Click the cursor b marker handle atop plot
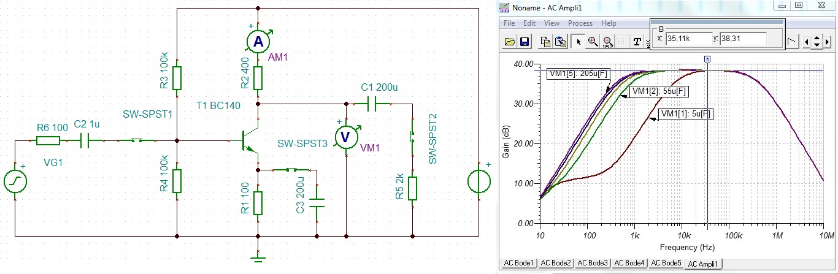838x274 pixels. 707,59
